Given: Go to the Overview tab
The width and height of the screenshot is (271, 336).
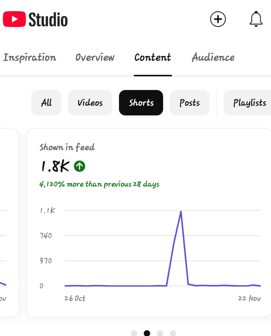Looking at the screenshot, I should (x=95, y=58).
